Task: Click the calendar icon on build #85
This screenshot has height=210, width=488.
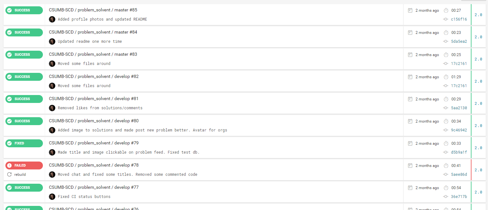Action: pos(410,10)
